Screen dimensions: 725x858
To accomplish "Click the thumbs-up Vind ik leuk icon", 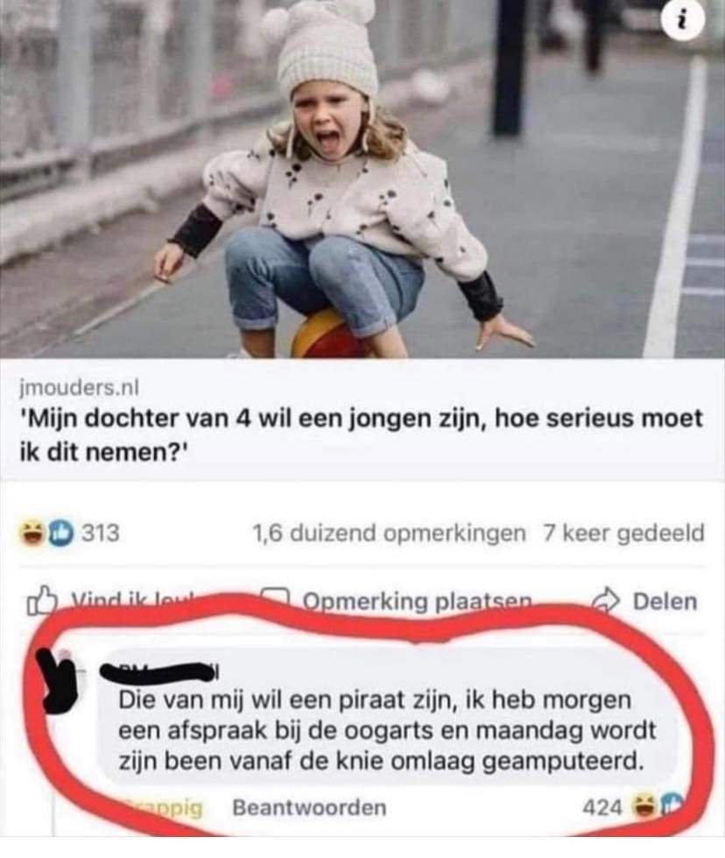I will coord(41,601).
